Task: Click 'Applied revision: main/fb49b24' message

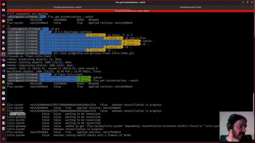Action: point(99,132)
